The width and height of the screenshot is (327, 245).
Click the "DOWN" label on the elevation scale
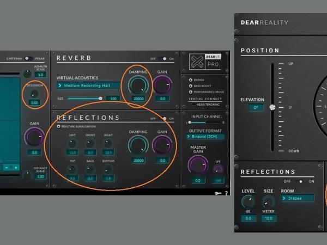[294, 151]
